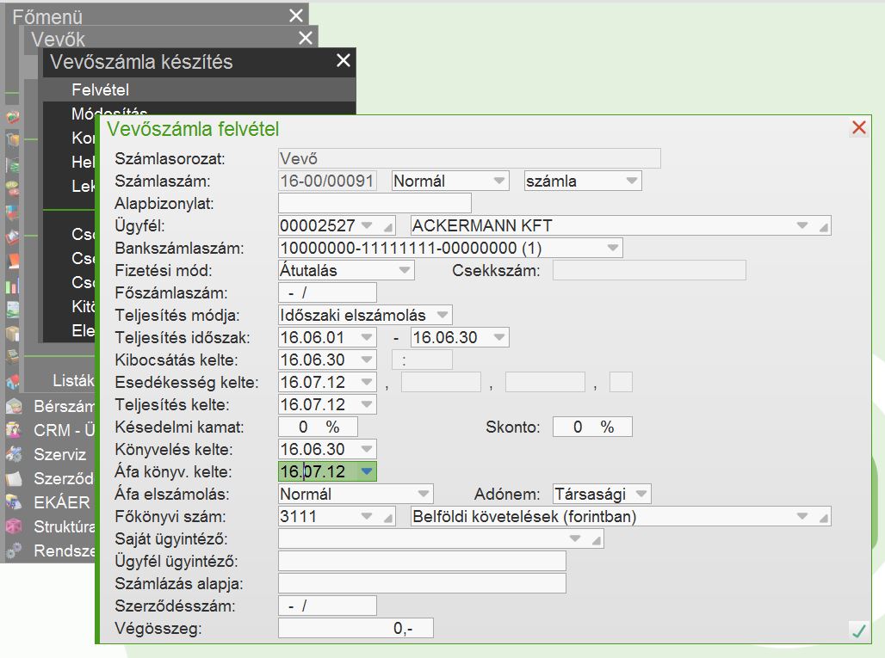The image size is (885, 658).
Task: Expand ACKERMANN KFT customer dropdown
Action: pos(802,225)
